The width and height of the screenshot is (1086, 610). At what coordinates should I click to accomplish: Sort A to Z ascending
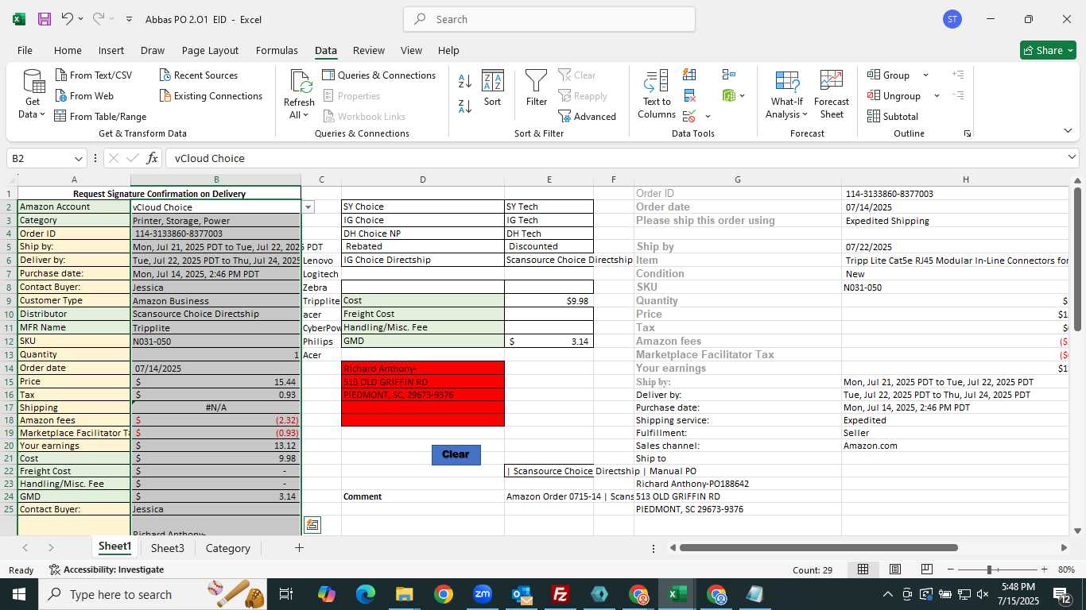[x=465, y=81]
